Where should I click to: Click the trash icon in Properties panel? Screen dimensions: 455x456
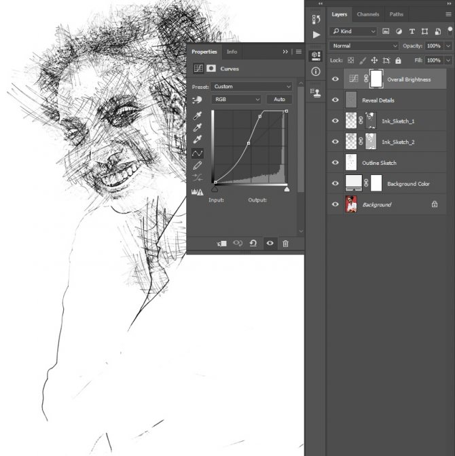click(x=285, y=244)
